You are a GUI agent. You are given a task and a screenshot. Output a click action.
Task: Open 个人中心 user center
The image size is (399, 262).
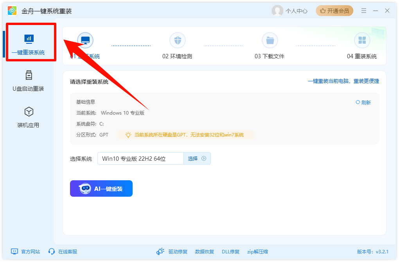coord(297,11)
